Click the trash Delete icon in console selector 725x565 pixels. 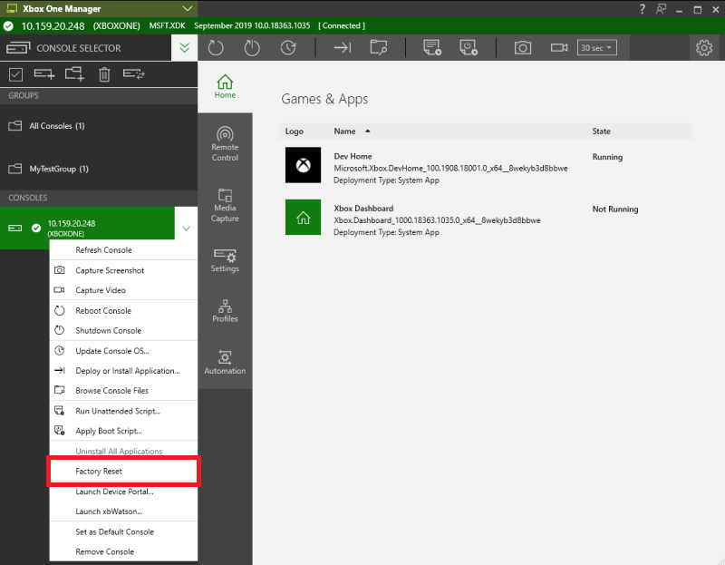pyautogui.click(x=104, y=74)
